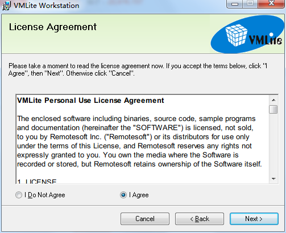Click the Cancel button
Viewport: 286px width, 233px height.
point(145,219)
